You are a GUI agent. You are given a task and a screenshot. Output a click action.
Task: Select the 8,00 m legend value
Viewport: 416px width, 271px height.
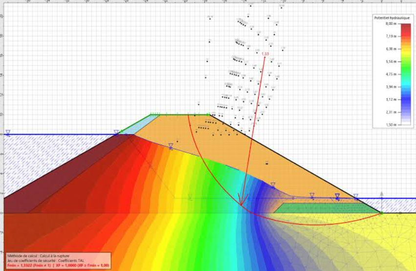[391, 23]
